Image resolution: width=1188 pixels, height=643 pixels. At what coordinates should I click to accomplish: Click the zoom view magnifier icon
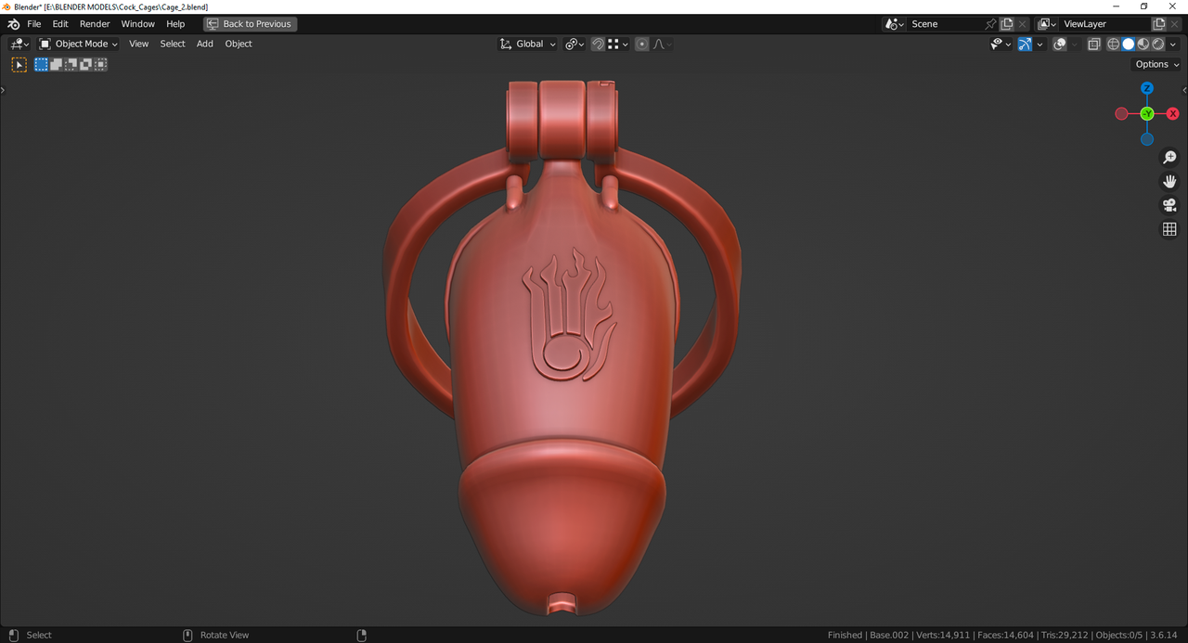click(1169, 158)
